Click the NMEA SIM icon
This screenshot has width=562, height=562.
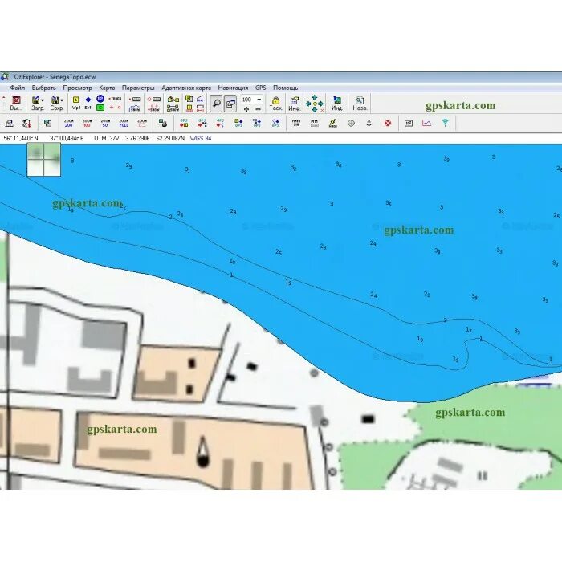(296, 124)
